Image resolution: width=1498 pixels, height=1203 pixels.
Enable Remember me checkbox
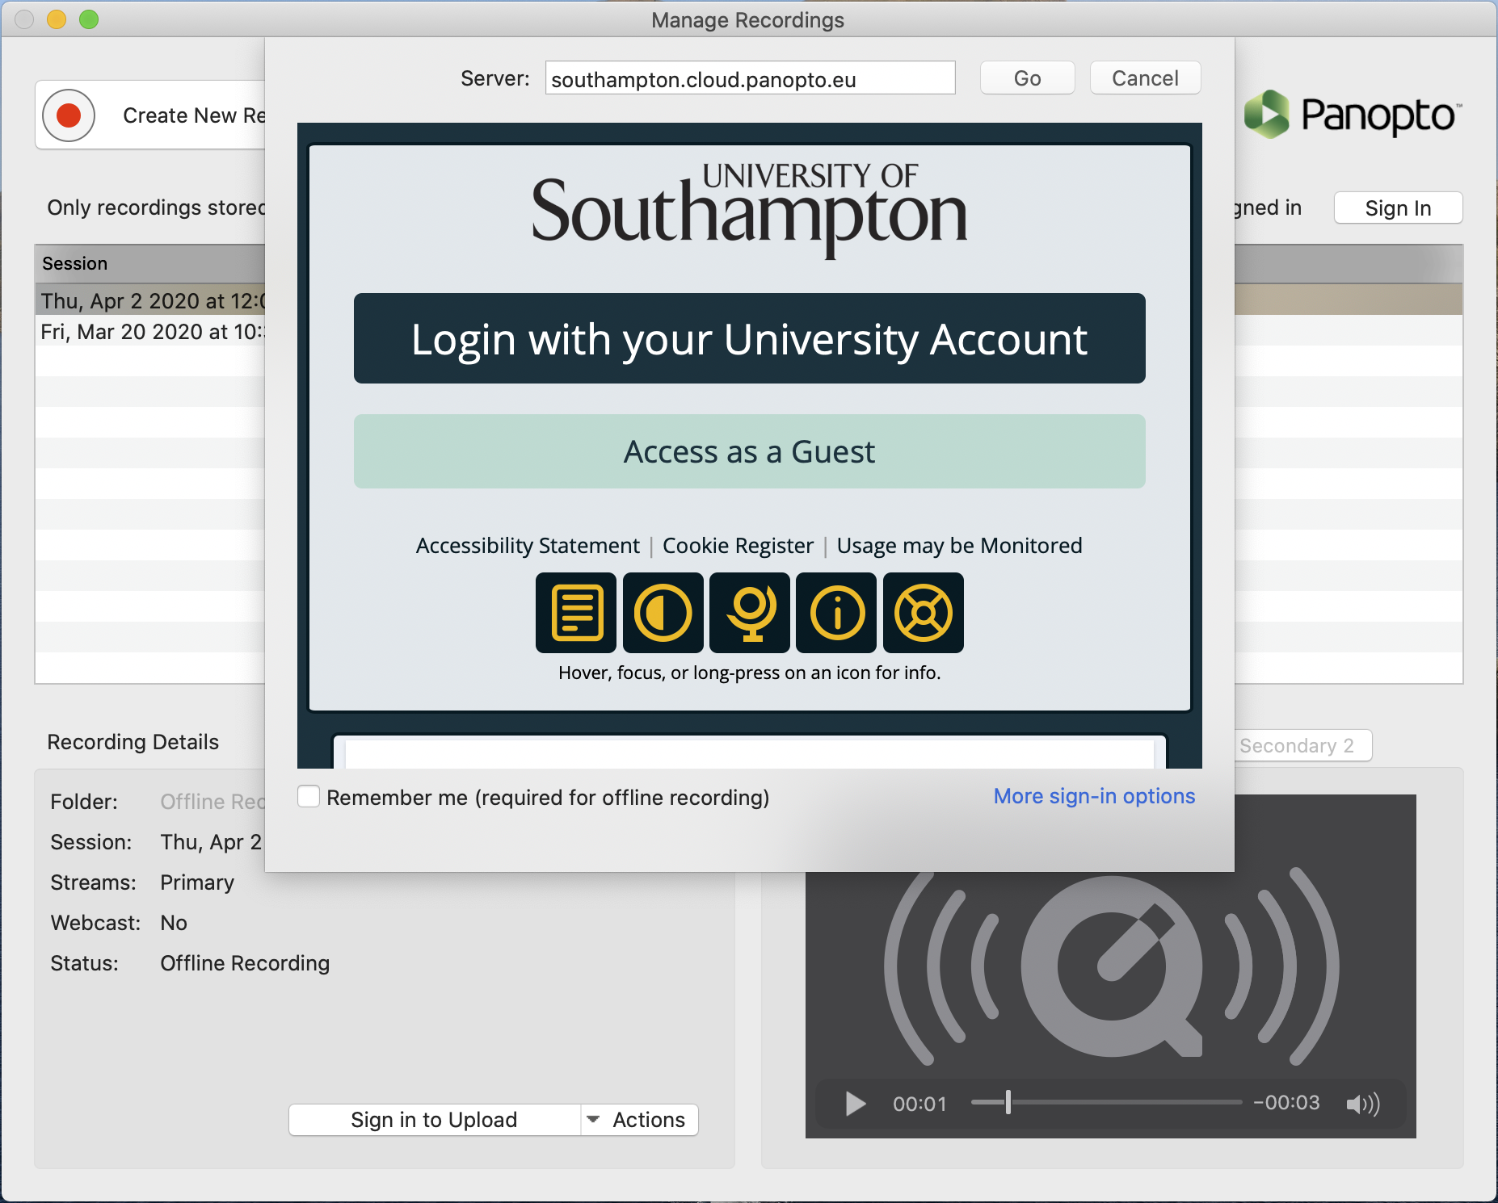point(309,797)
